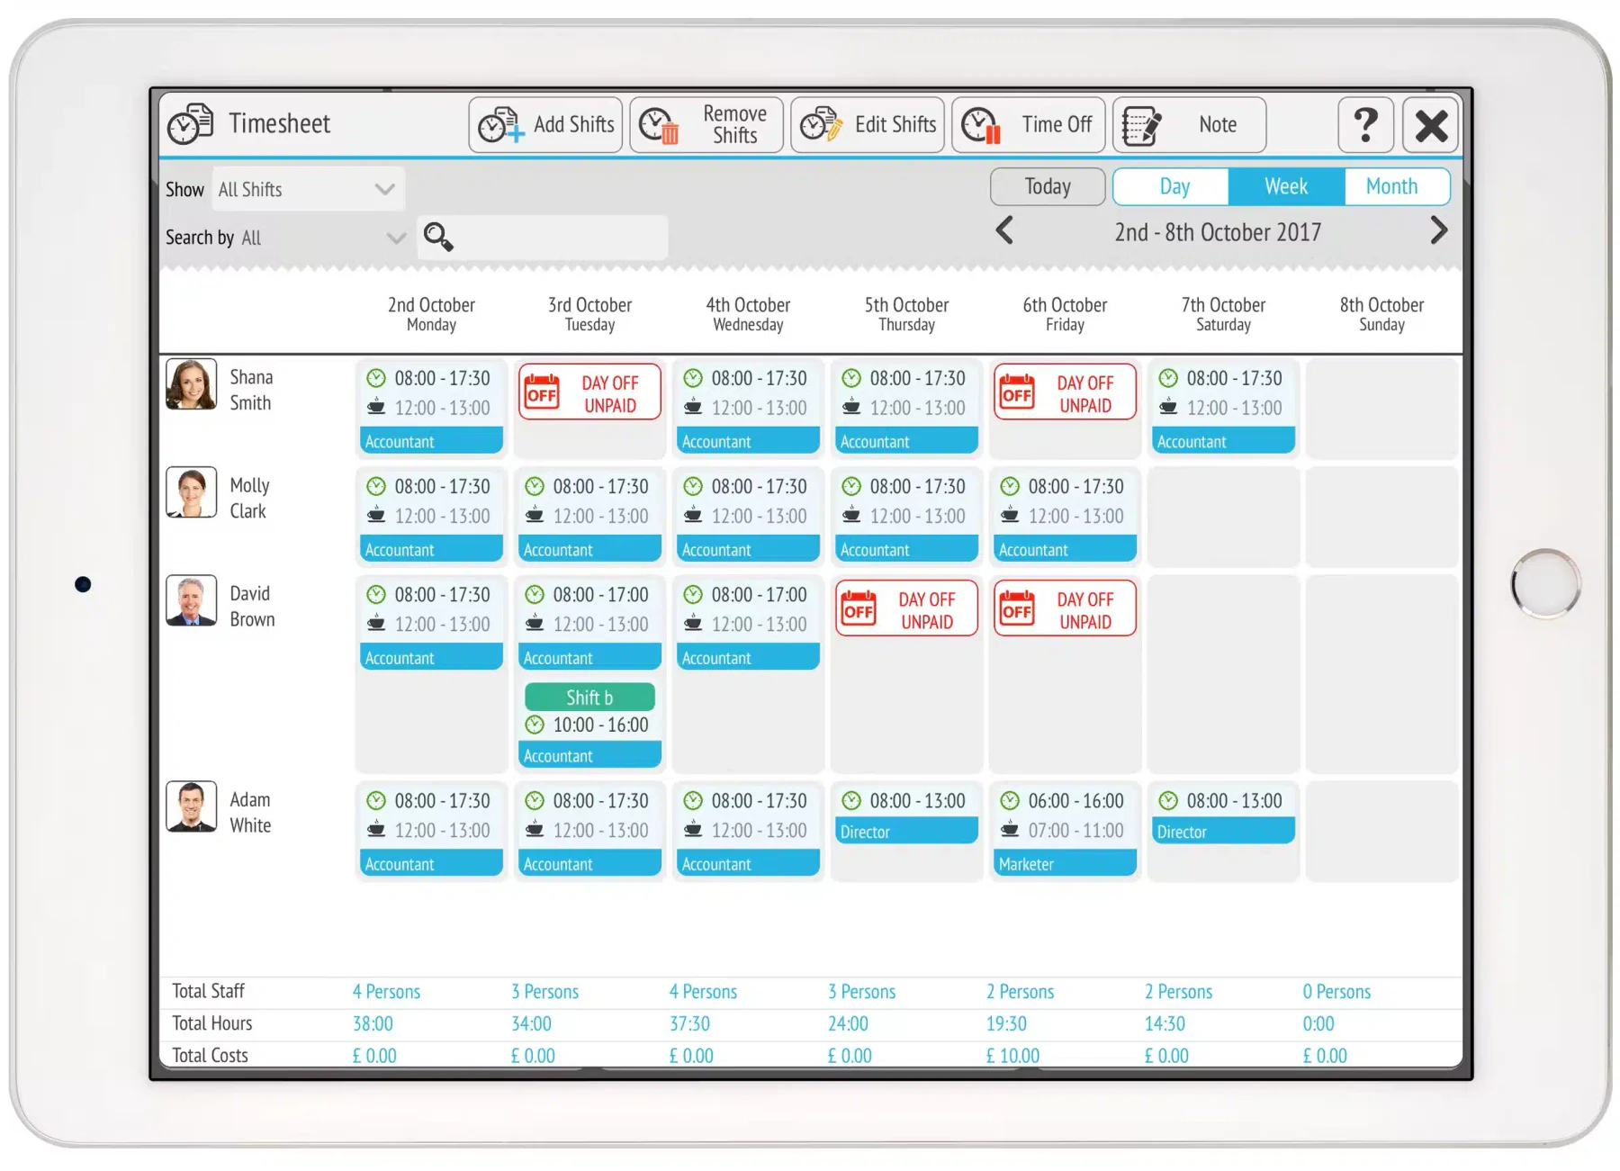The width and height of the screenshot is (1620, 1171).
Task: Switch to Day view
Action: [1174, 186]
